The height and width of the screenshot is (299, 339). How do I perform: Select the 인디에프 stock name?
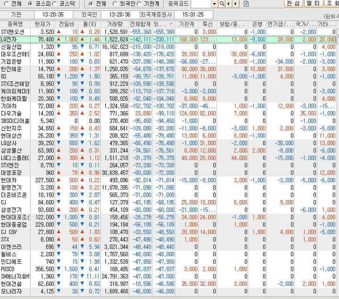click(x=11, y=262)
